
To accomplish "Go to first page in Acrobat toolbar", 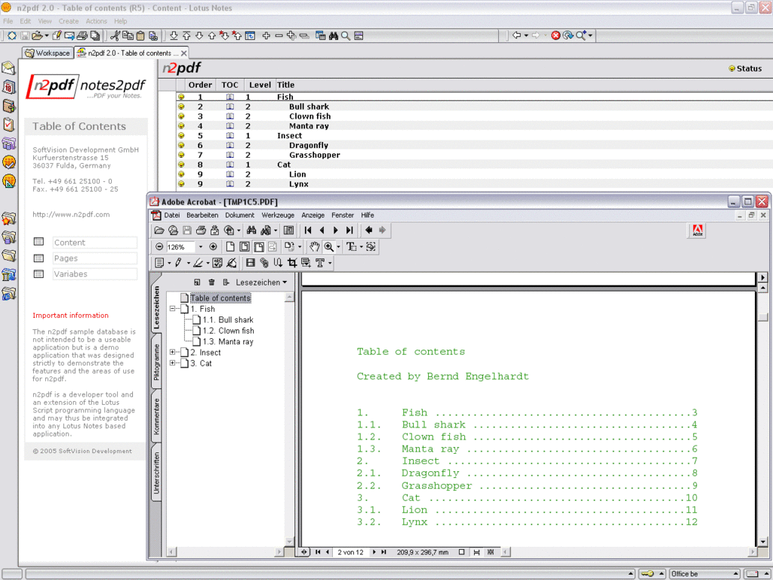I will 308,230.
